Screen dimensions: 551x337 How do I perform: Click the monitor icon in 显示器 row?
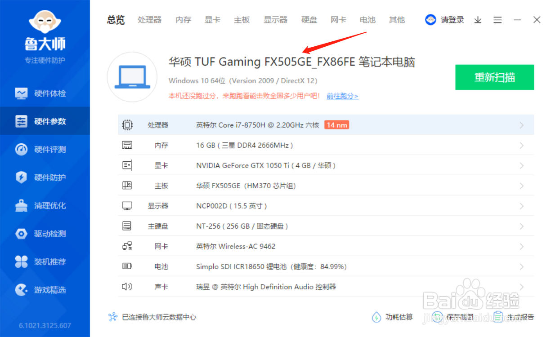pos(127,206)
